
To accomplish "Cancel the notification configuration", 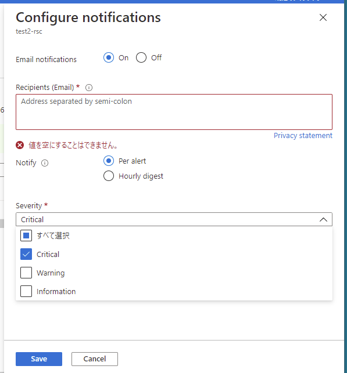I will point(95,358).
